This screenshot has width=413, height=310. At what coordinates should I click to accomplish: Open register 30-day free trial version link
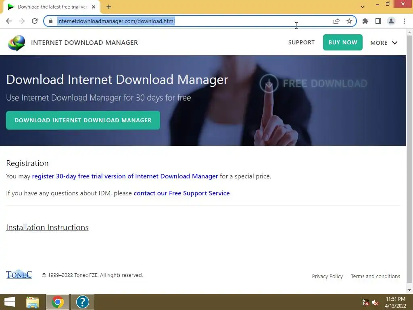point(125,176)
